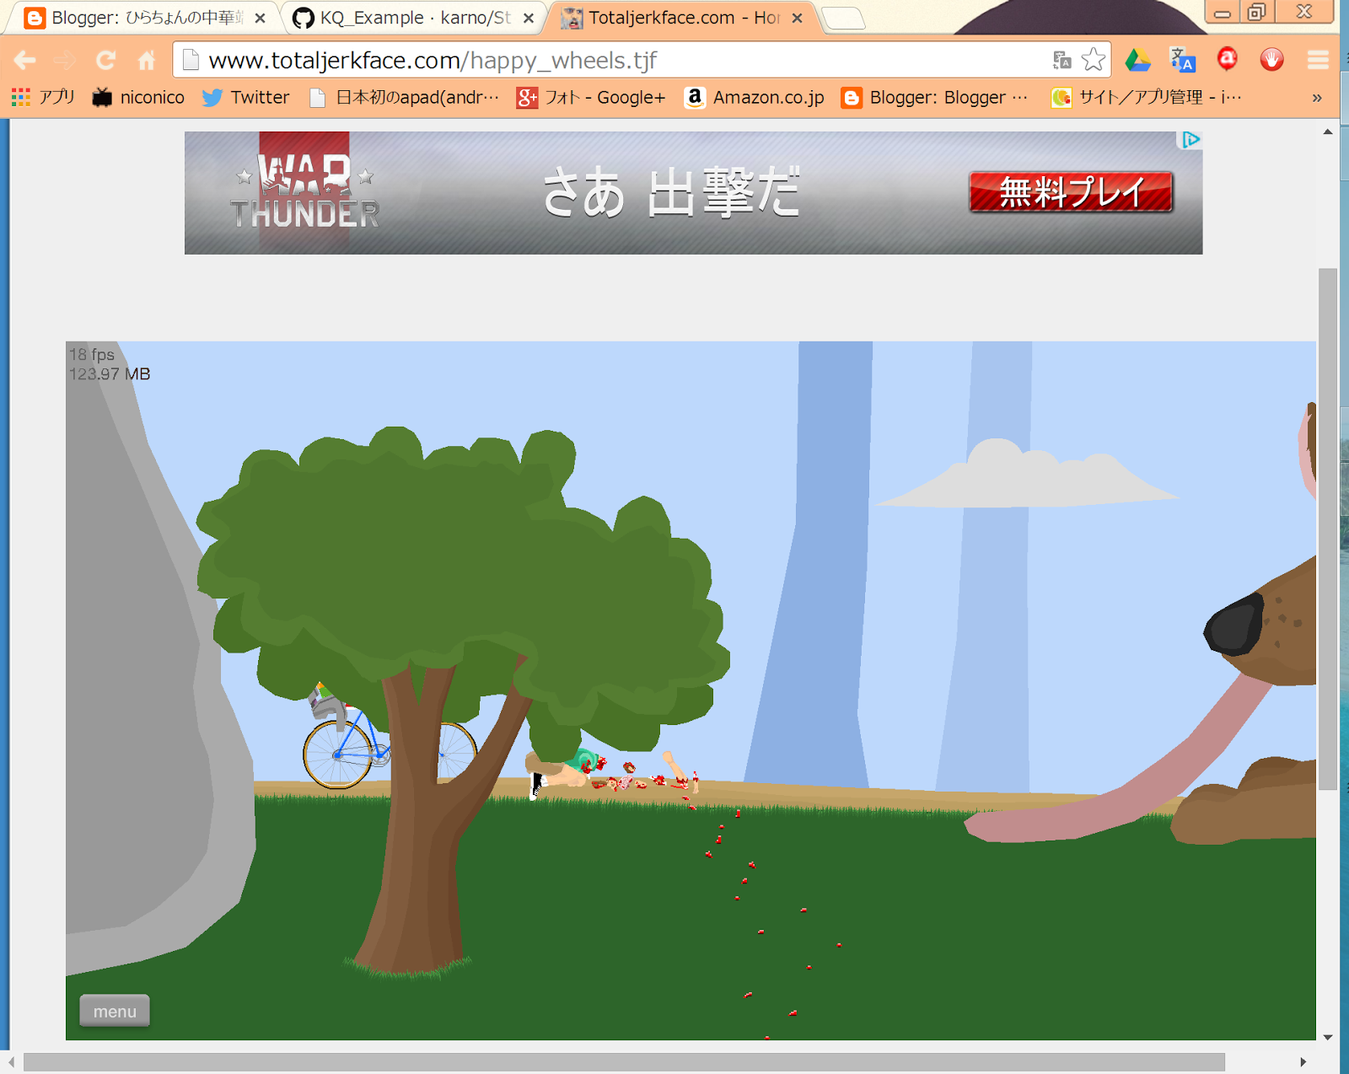Viewport: 1349px width, 1074px height.
Task: Click the horizontal scrollbar thumb
Action: [x=624, y=1062]
